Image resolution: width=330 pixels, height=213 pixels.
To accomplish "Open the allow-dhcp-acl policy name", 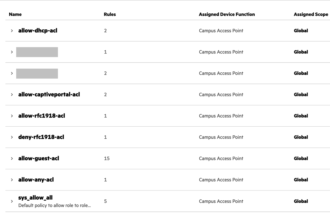I will coord(38,30).
